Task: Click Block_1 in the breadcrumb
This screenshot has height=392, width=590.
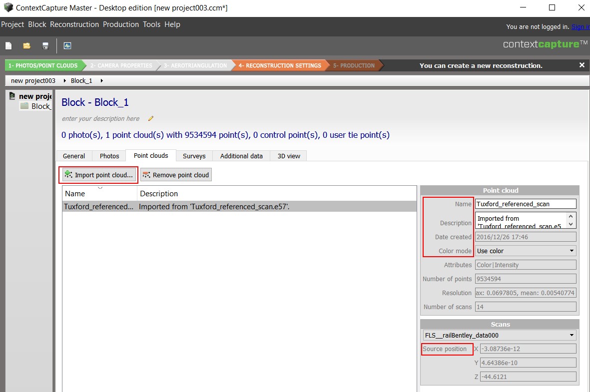Action: tap(81, 81)
